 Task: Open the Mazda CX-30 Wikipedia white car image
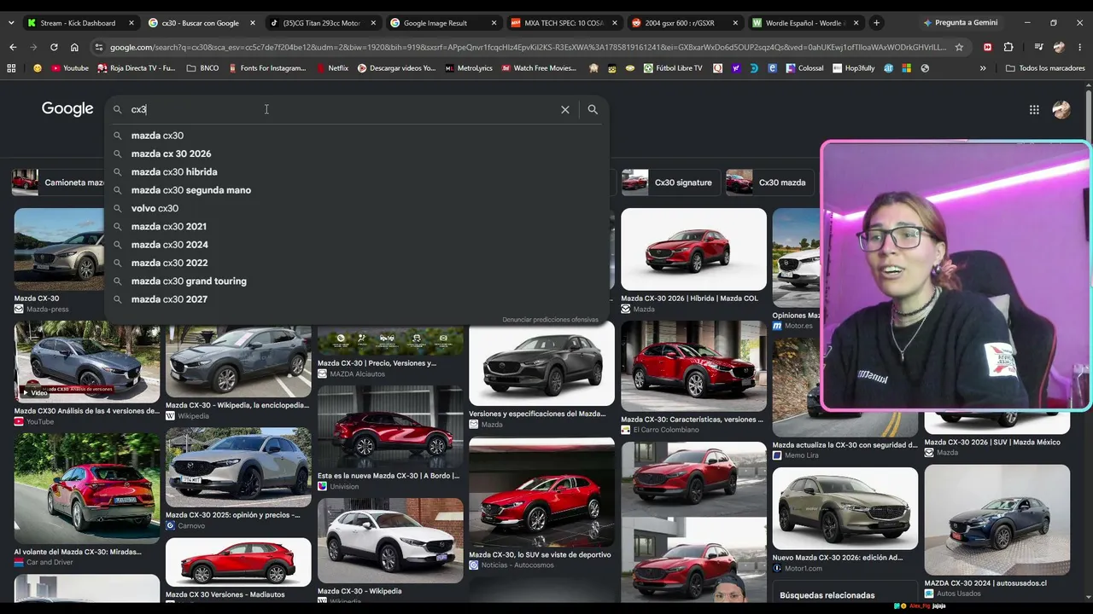point(390,541)
